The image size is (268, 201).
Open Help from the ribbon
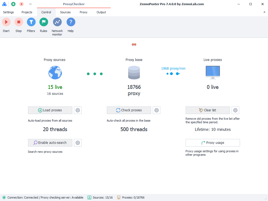pos(71,22)
